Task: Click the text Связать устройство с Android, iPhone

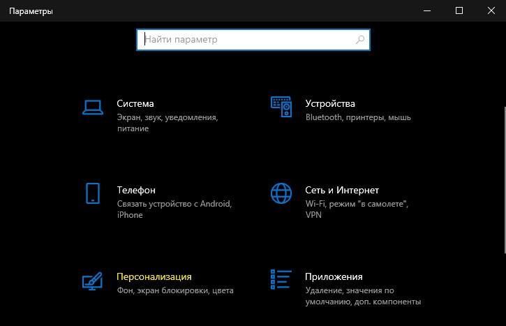Action: pyautogui.click(x=174, y=209)
